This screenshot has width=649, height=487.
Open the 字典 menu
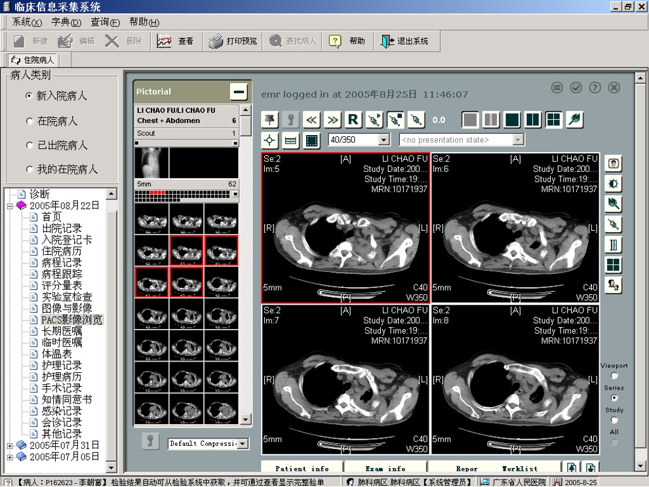[66, 22]
